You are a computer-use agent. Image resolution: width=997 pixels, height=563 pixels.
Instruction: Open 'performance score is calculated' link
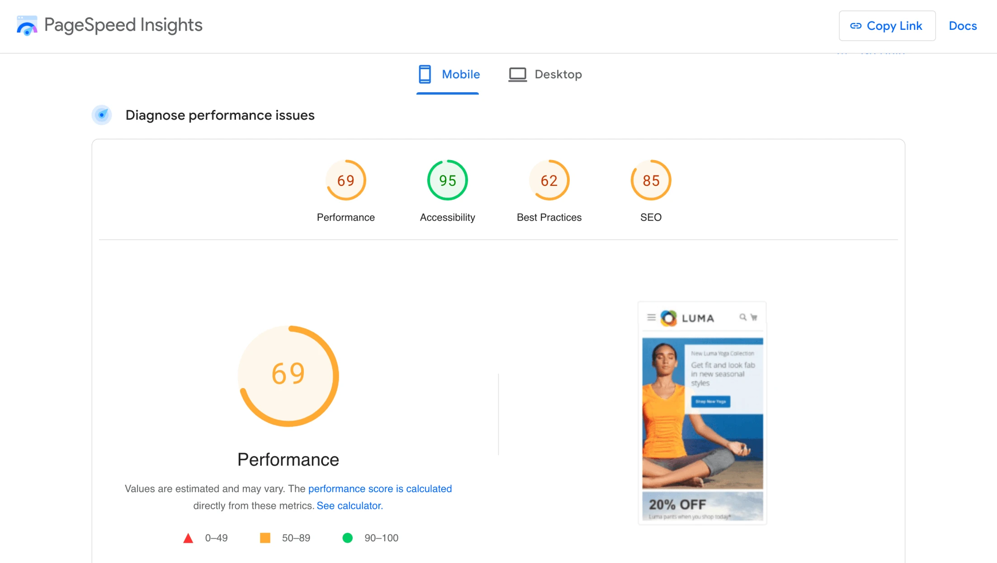380,489
